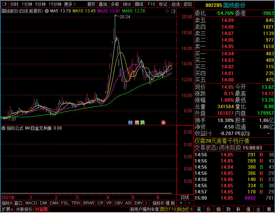This screenshot has height=213, width=275.
Task: Select the 笔 tick-trades tab
Action: 199,209
